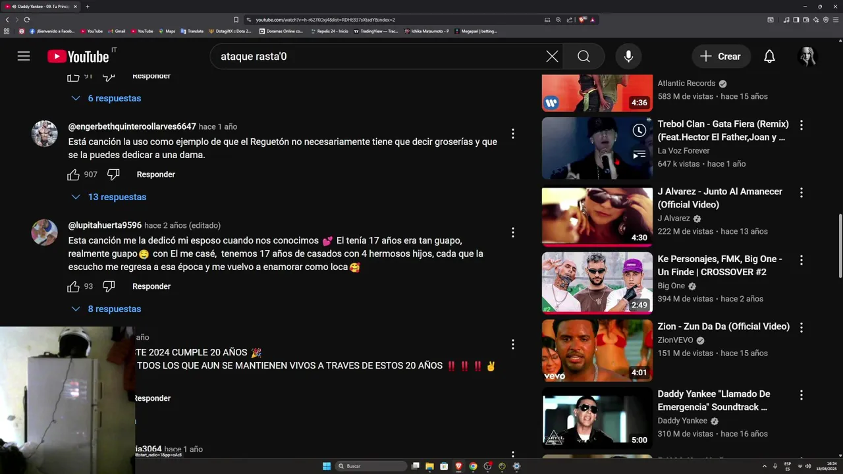Add Gata Fiera to queue via the playlist icon

tap(639, 155)
